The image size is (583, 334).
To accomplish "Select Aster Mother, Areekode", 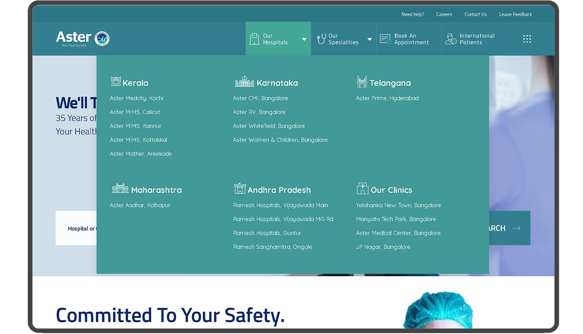I will tap(141, 154).
